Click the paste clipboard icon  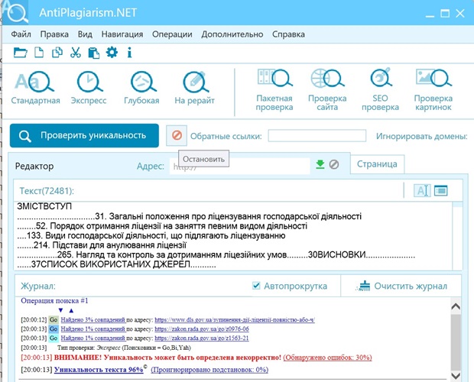click(94, 53)
